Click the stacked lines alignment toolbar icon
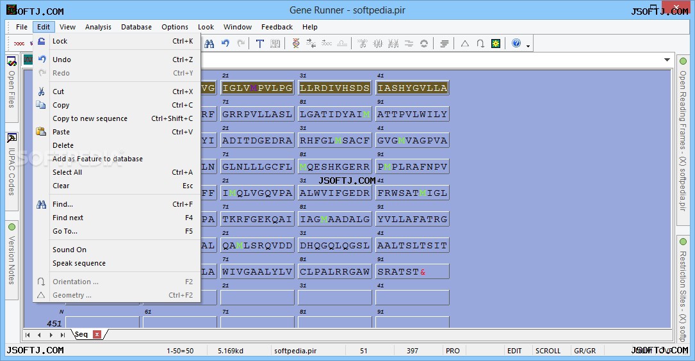This screenshot has height=361, width=695. 444,44
